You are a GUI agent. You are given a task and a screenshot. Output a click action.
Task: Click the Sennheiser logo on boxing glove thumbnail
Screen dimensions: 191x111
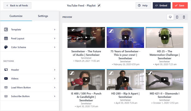tap(72, 73)
